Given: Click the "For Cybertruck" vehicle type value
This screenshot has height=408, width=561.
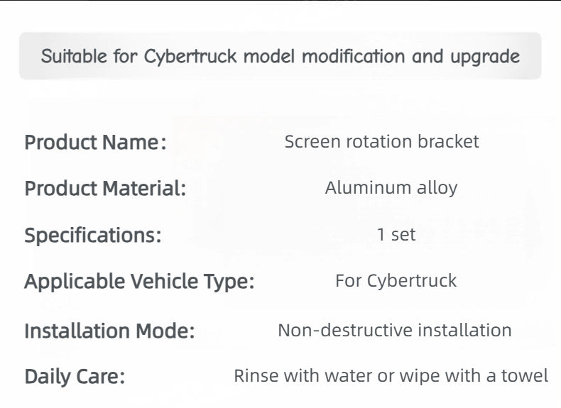Looking at the screenshot, I should 396,281.
